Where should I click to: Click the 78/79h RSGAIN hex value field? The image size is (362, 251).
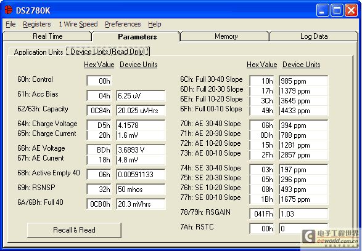click(262, 214)
